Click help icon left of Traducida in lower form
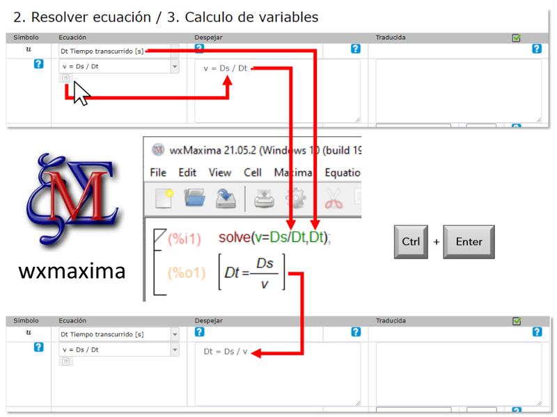This screenshot has width=557, height=417. (356, 332)
